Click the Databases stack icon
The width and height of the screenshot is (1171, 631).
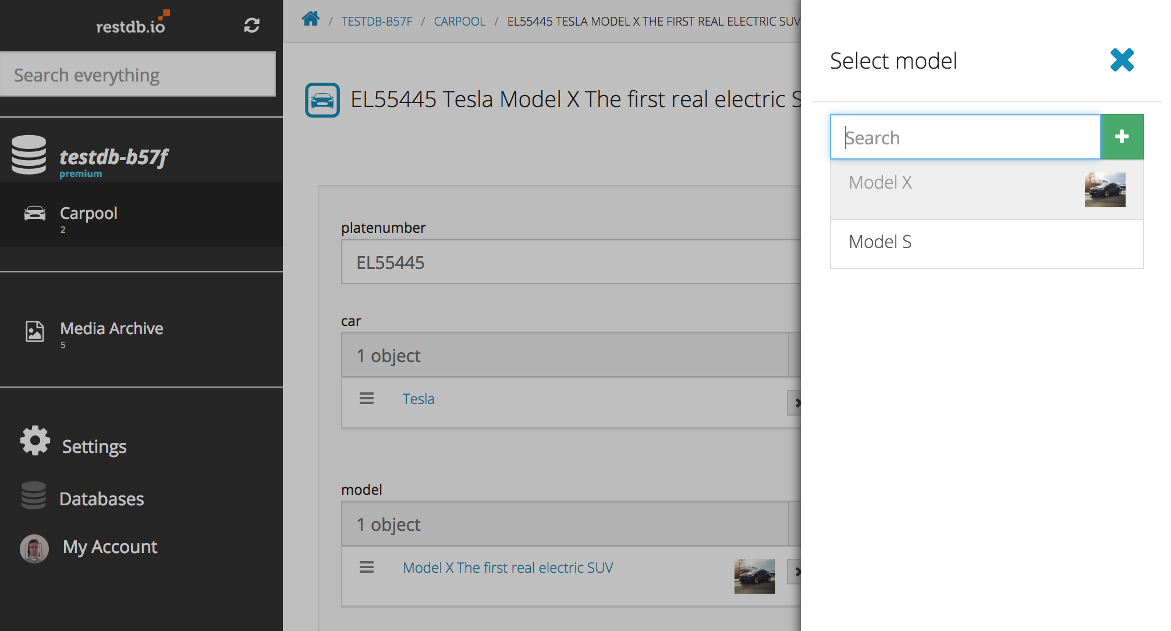[34, 495]
